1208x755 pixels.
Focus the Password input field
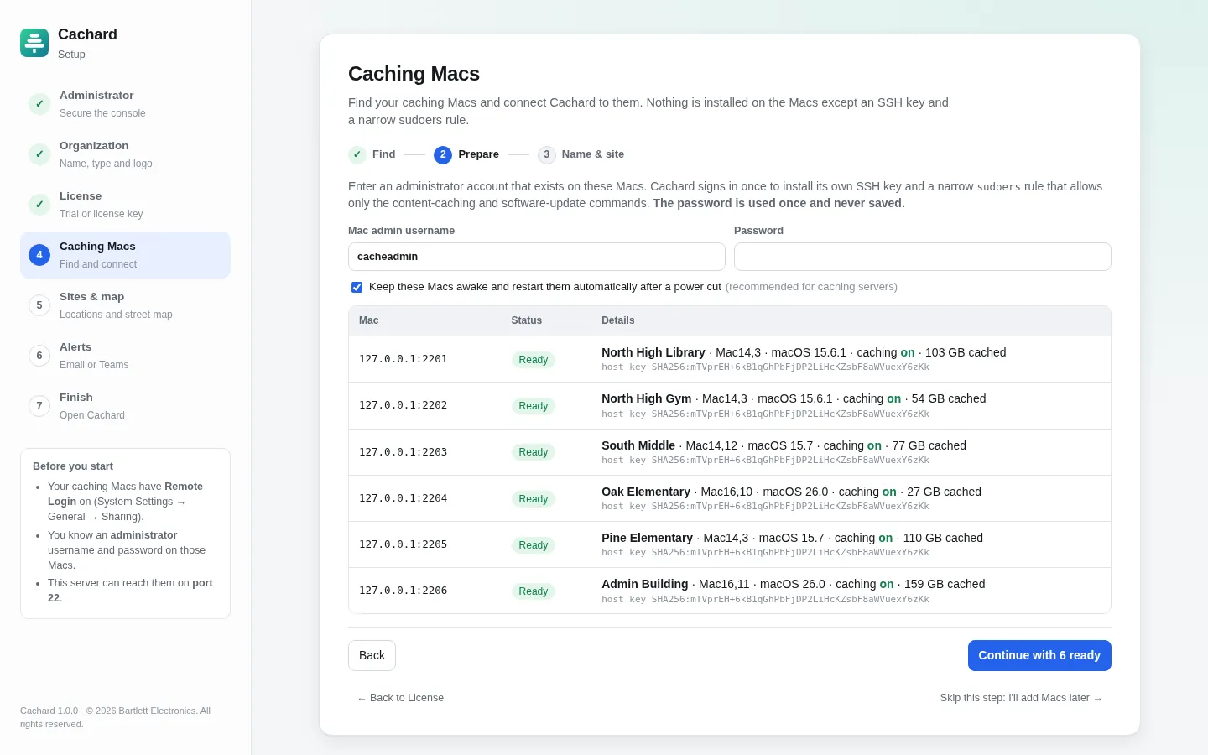tap(923, 257)
